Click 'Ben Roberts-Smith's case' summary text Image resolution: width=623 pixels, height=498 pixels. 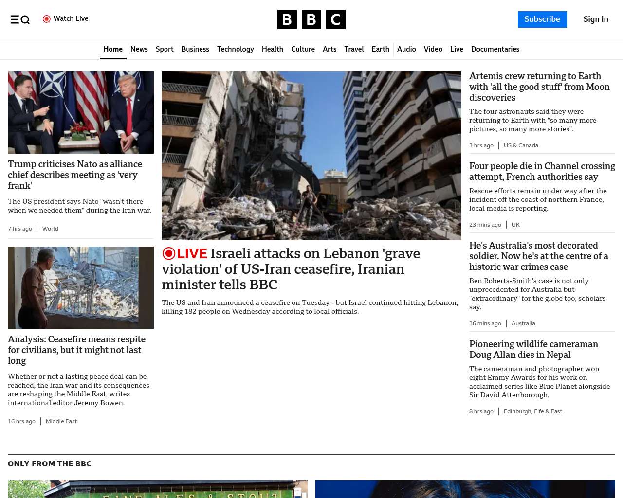[x=537, y=294]
